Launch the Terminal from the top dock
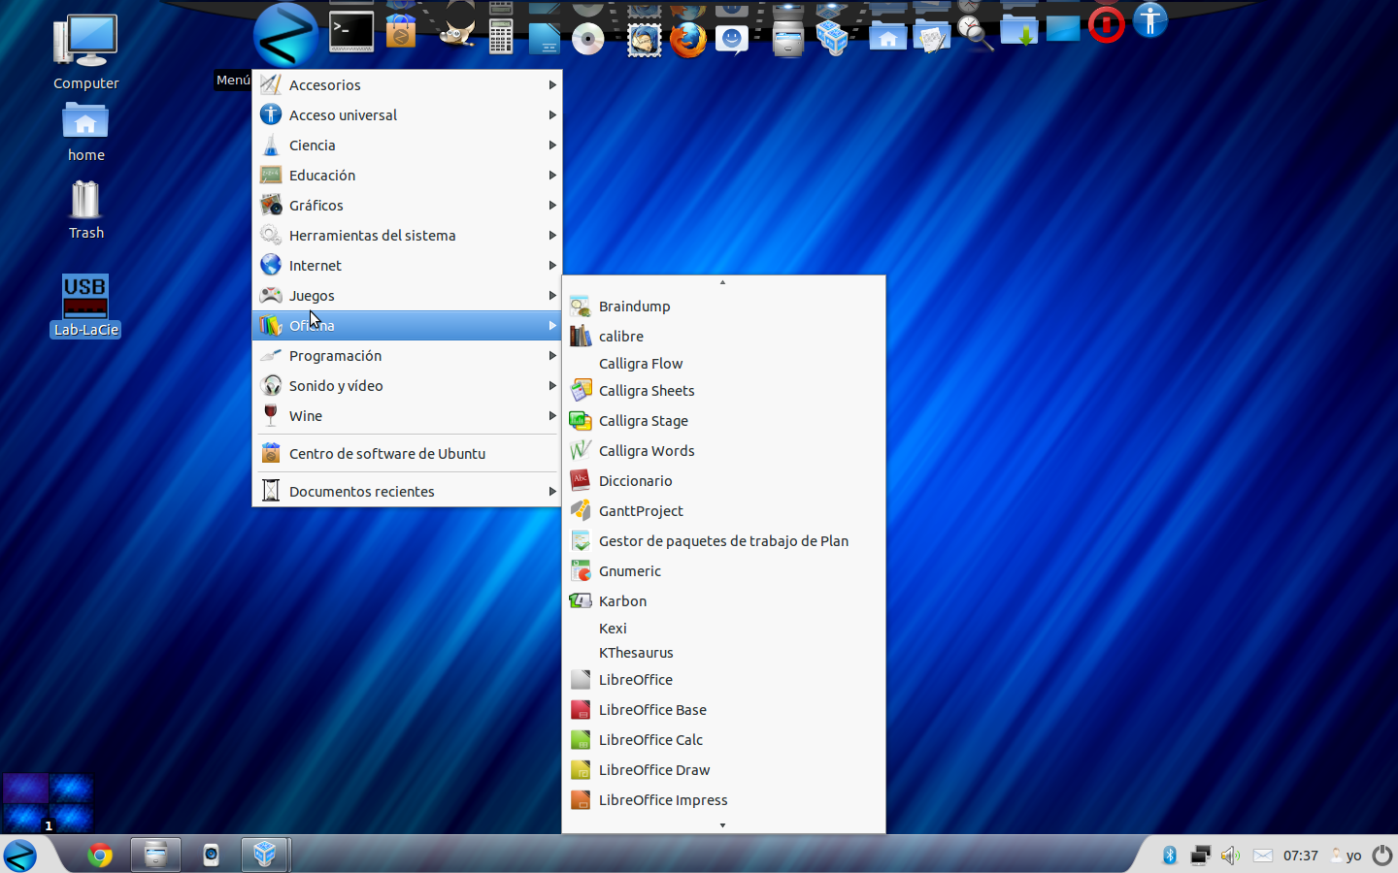1398x873 pixels. tap(351, 32)
